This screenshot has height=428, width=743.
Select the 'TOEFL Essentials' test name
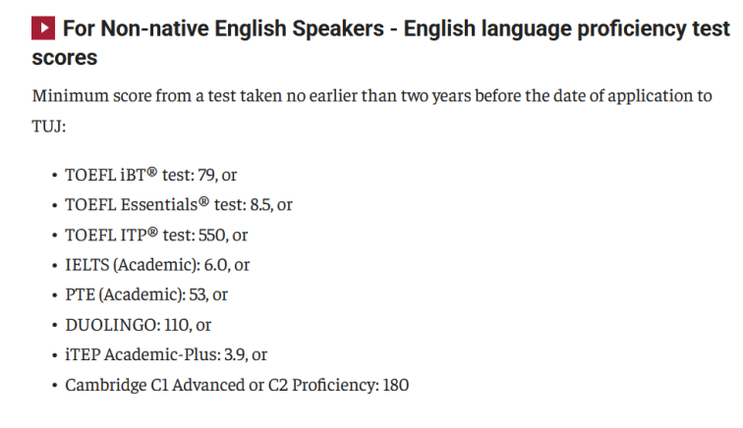click(x=132, y=205)
